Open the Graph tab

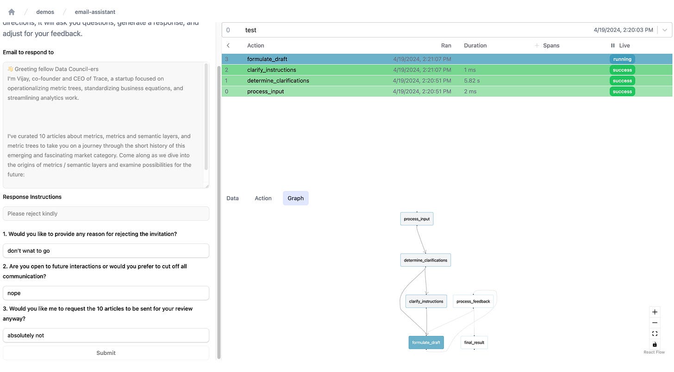click(x=295, y=198)
